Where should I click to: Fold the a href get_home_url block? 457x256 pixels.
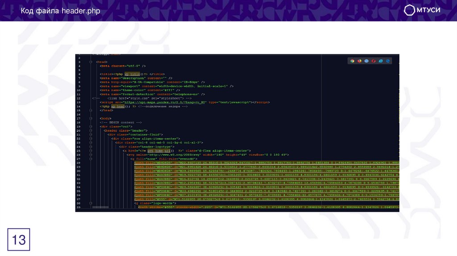91,151
